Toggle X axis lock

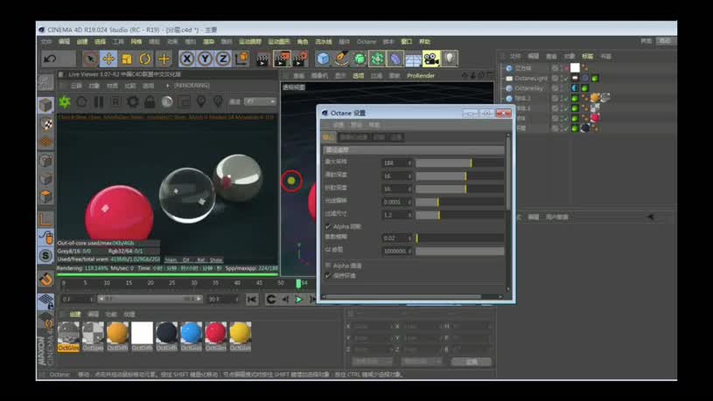[x=187, y=59]
